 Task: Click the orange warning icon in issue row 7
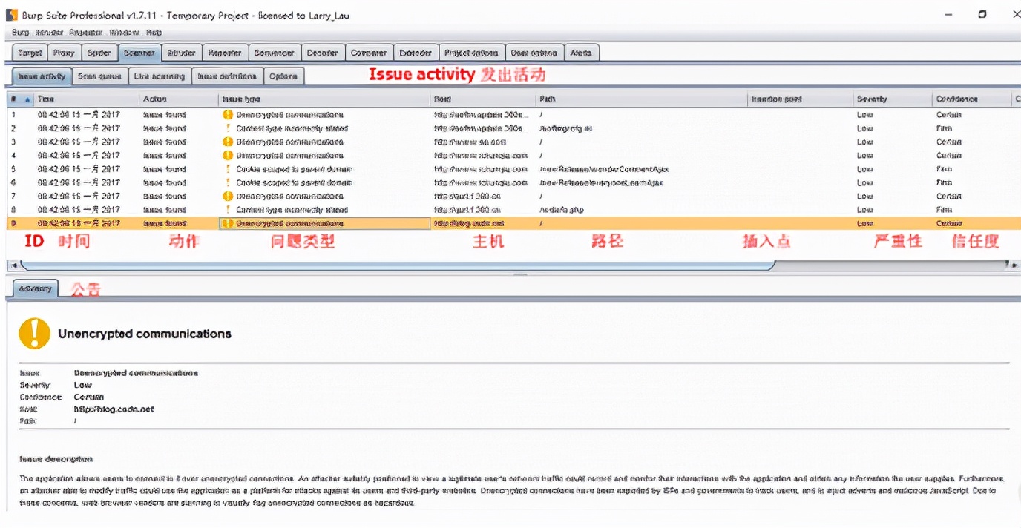pos(228,197)
